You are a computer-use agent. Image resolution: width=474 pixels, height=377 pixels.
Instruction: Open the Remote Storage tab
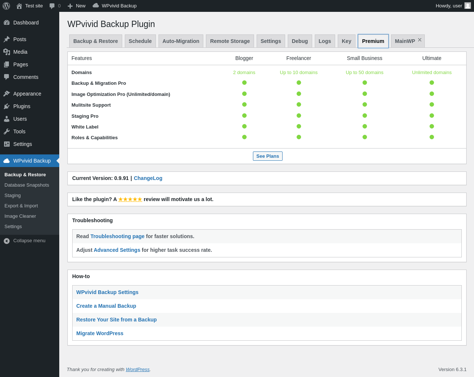[x=230, y=41]
